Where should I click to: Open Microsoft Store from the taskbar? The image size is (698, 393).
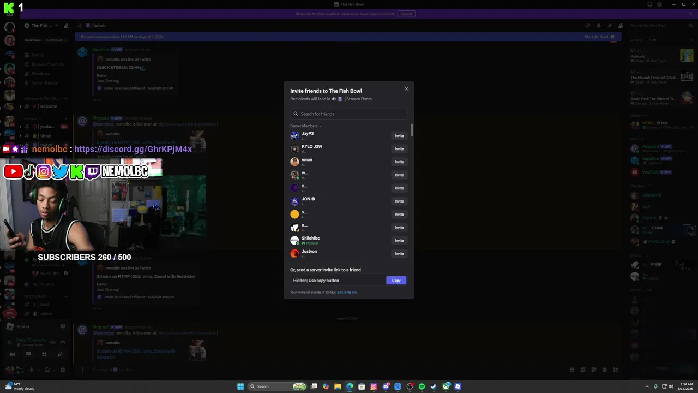tap(362, 386)
